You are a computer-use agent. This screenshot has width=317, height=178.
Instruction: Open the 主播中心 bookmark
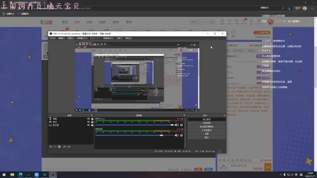coord(8,14)
